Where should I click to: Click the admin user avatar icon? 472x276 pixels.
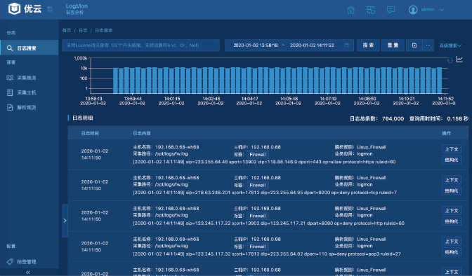tap(413, 10)
